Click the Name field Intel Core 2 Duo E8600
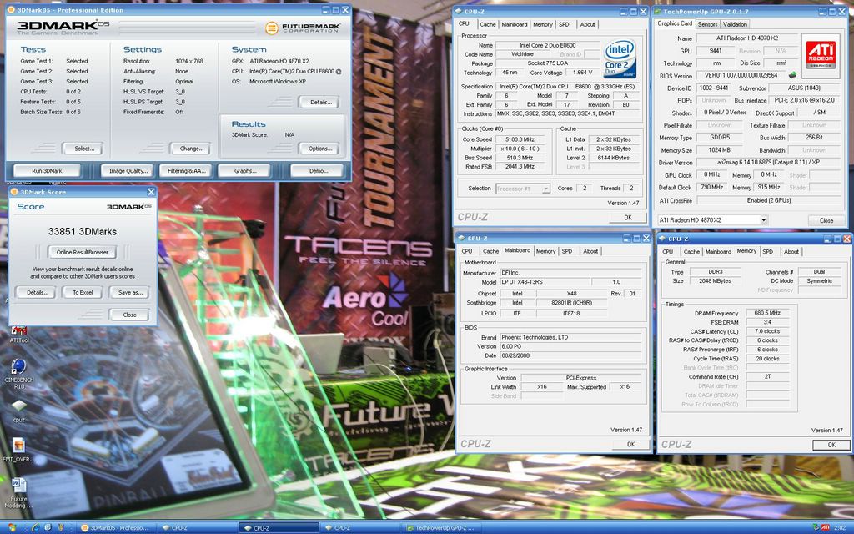 coord(547,45)
